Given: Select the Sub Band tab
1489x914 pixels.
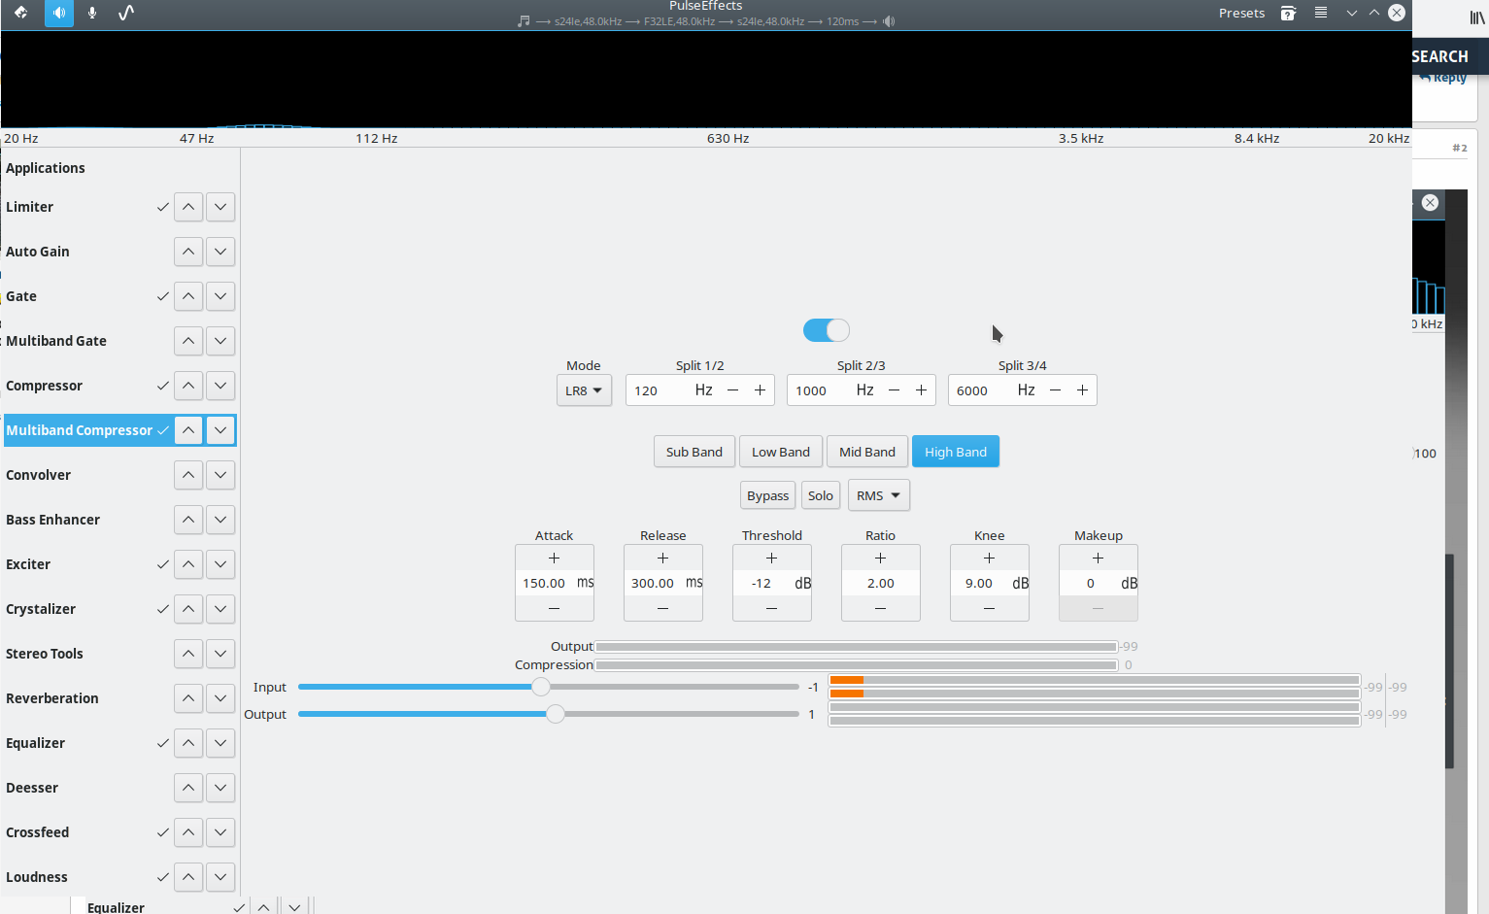Looking at the screenshot, I should click(x=694, y=452).
